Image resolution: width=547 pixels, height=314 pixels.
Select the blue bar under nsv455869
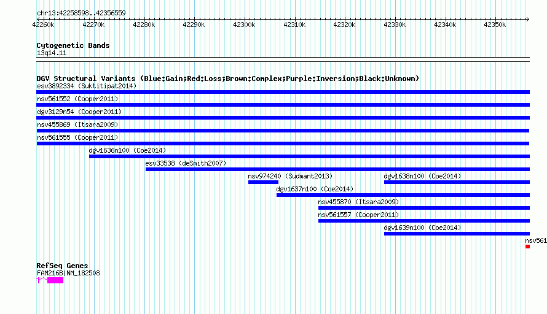(x=283, y=131)
